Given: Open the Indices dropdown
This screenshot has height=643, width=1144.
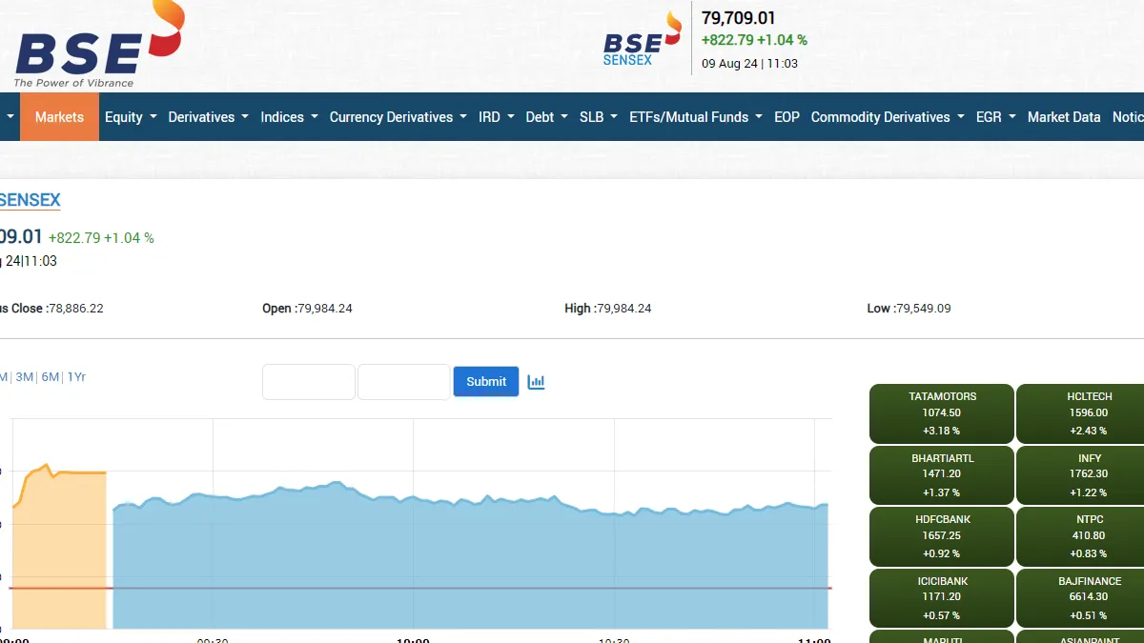Looking at the screenshot, I should pos(290,117).
